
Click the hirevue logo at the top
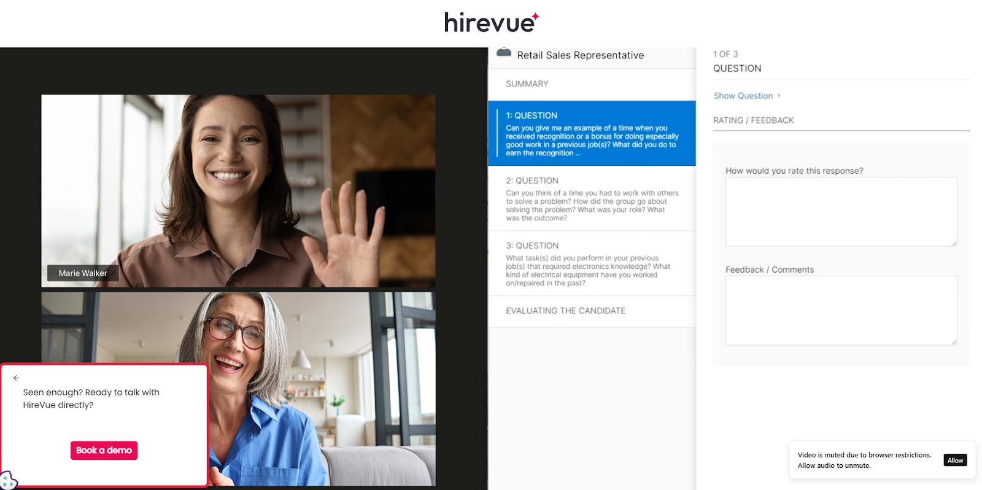(x=491, y=23)
